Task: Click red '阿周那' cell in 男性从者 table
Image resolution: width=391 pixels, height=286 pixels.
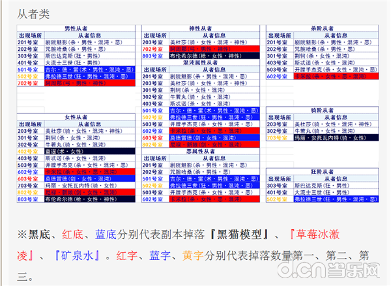Action: 90,83
